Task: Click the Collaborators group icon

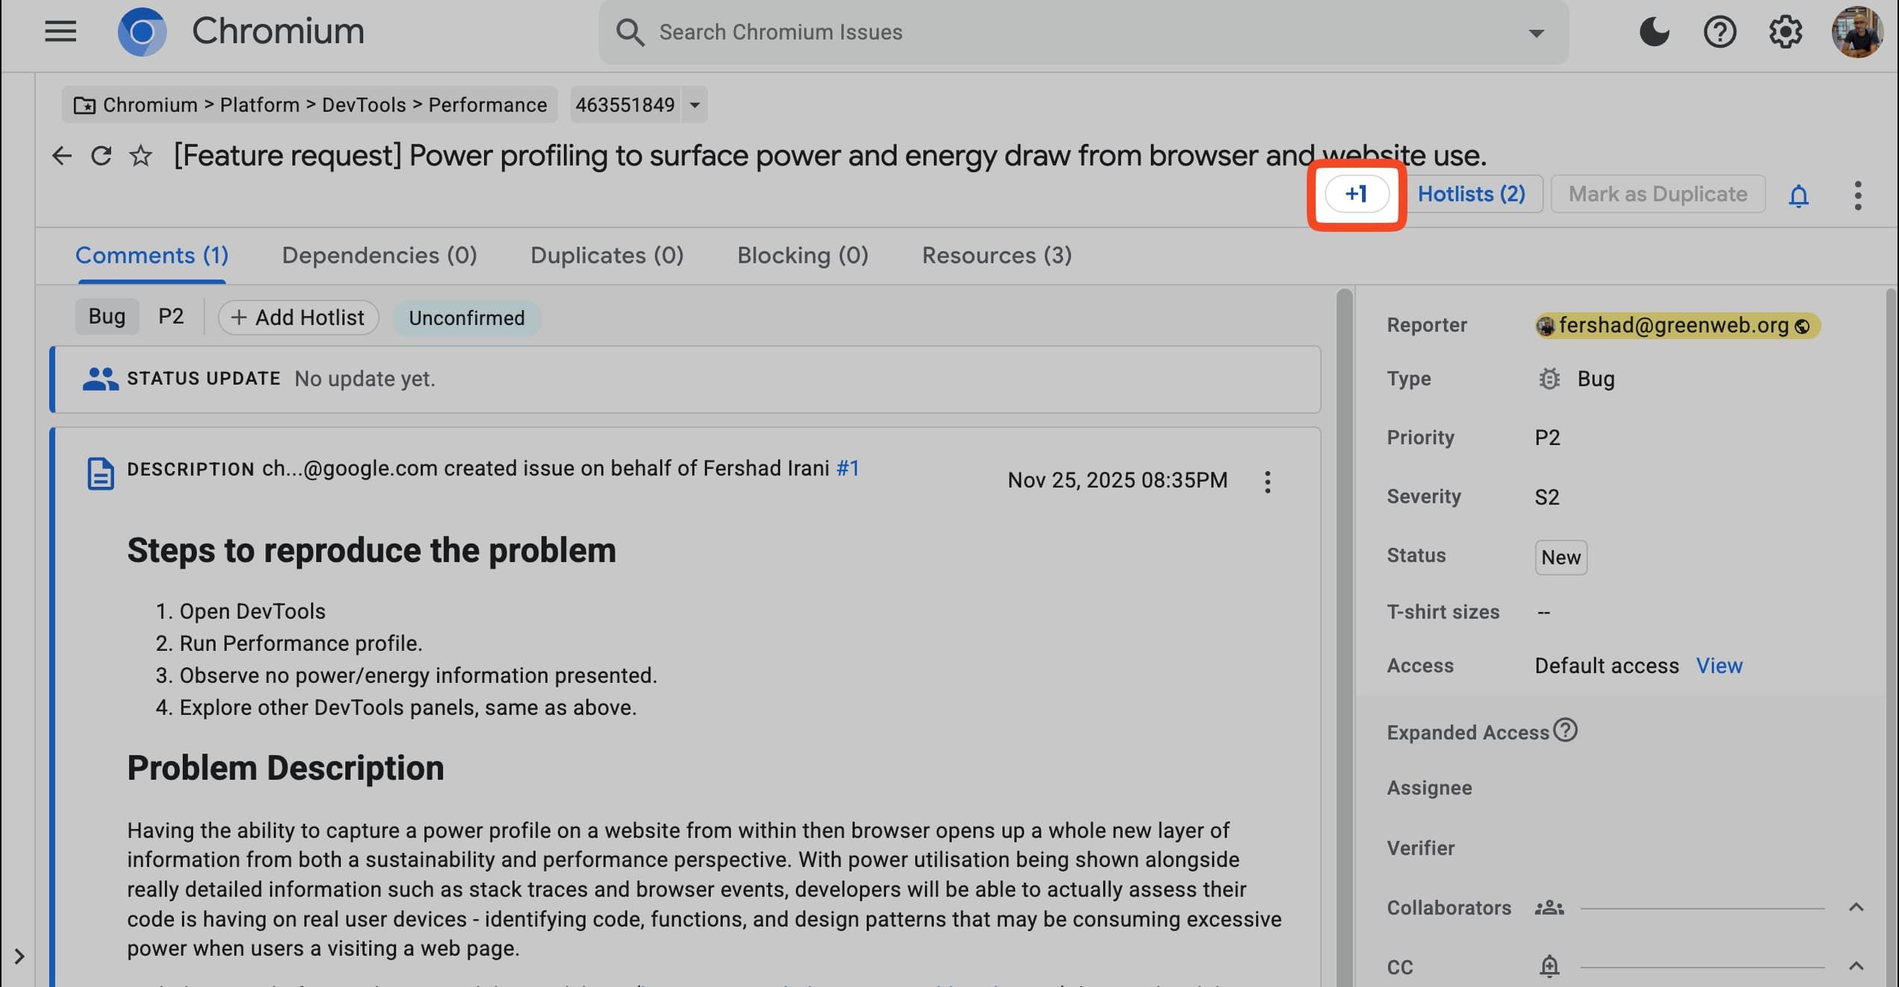Action: (x=1549, y=908)
